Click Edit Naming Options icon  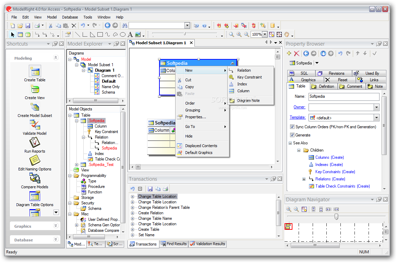click(35, 160)
